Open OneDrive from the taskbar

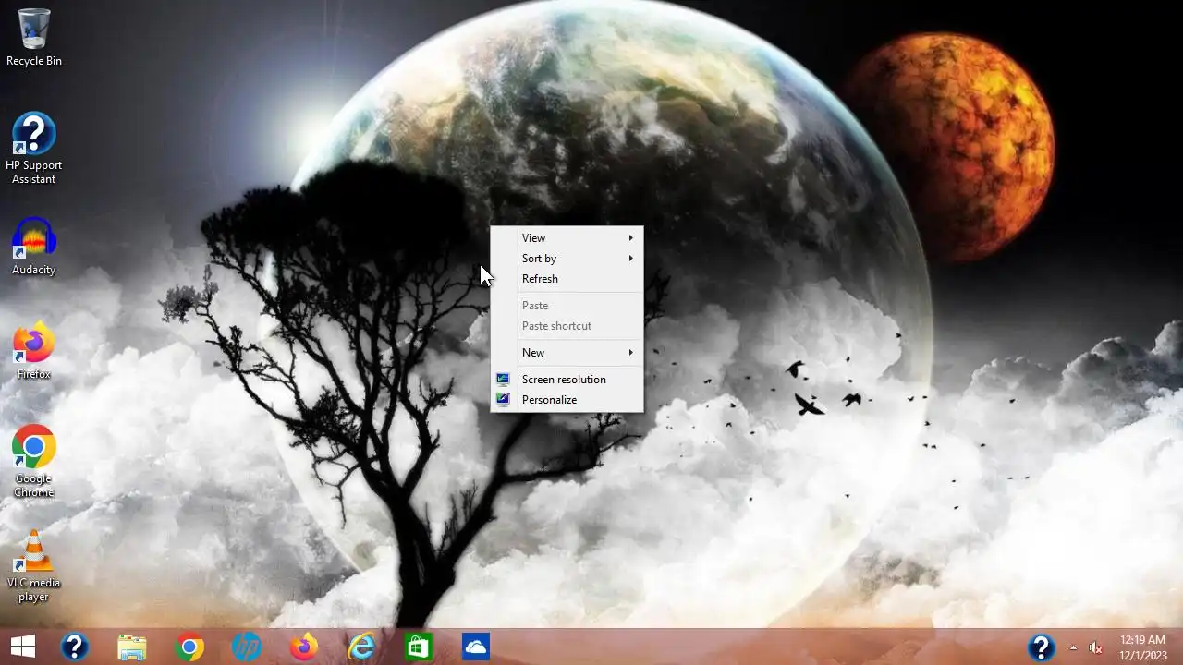476,647
